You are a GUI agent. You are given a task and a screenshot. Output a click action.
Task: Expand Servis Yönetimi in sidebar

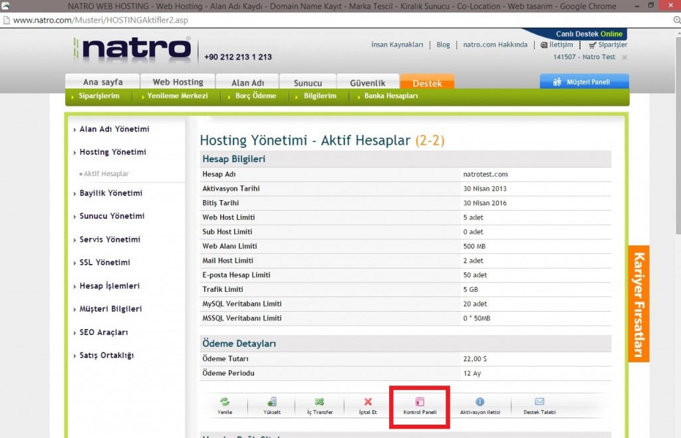(110, 240)
